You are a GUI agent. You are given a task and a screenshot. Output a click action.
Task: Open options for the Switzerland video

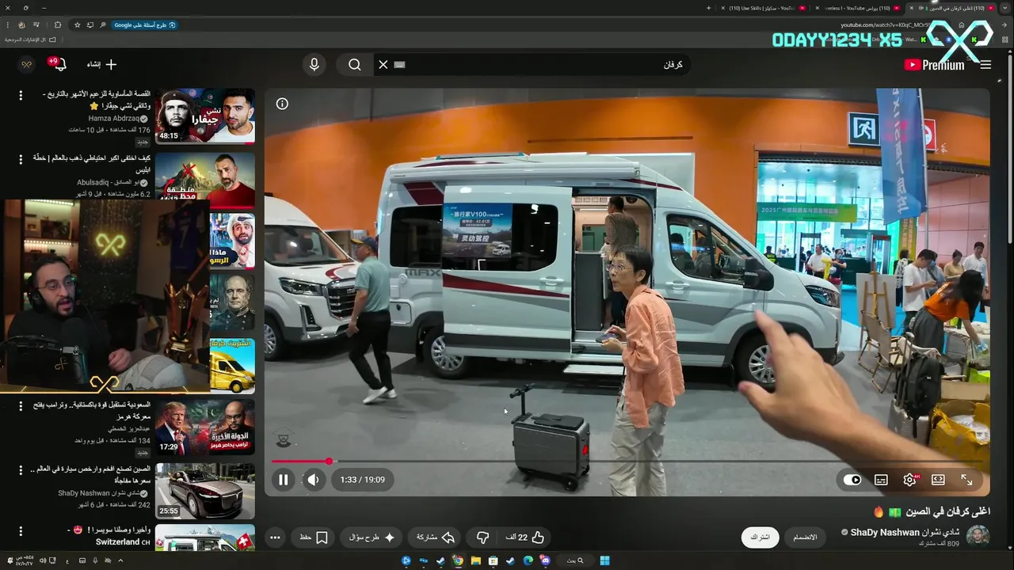[21, 530]
